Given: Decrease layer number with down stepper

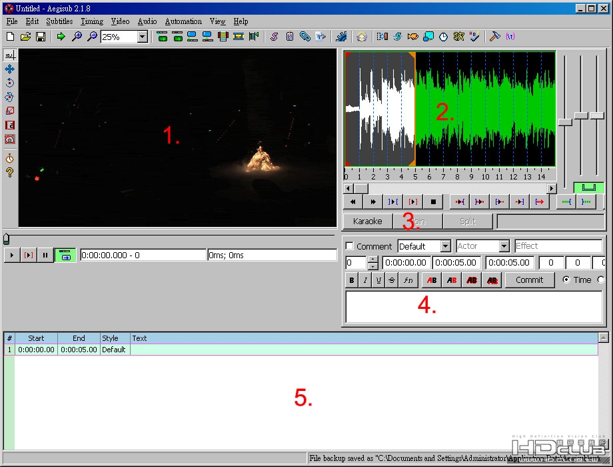Looking at the screenshot, I should pos(373,266).
